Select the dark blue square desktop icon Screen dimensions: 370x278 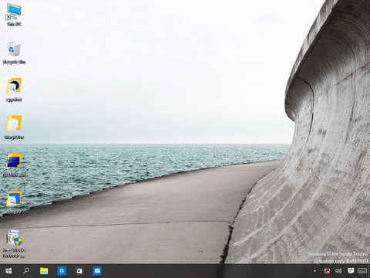click(14, 165)
